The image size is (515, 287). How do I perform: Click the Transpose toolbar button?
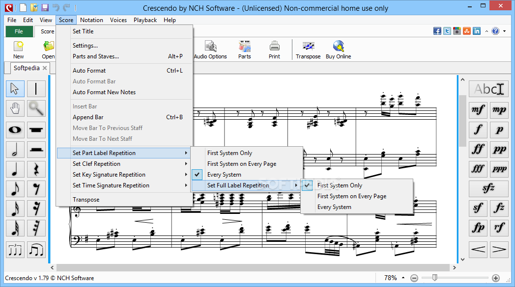click(x=308, y=50)
